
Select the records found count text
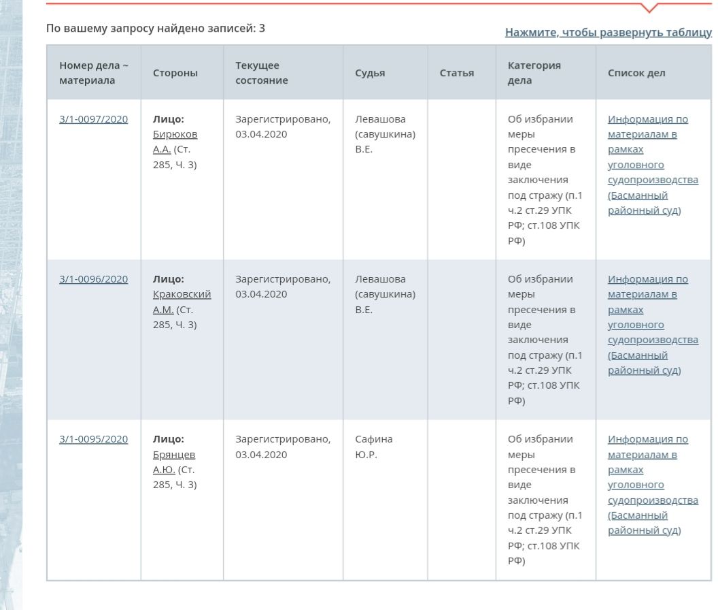pyautogui.click(x=156, y=29)
